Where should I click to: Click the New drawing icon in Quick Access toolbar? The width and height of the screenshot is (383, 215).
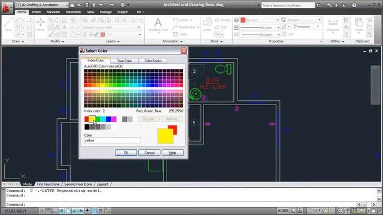[x=72, y=5]
